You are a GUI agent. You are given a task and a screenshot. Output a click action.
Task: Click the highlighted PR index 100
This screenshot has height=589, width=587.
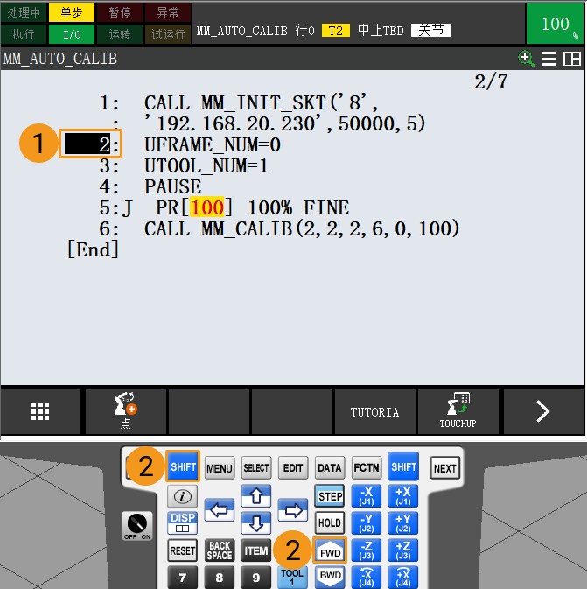[x=207, y=207]
